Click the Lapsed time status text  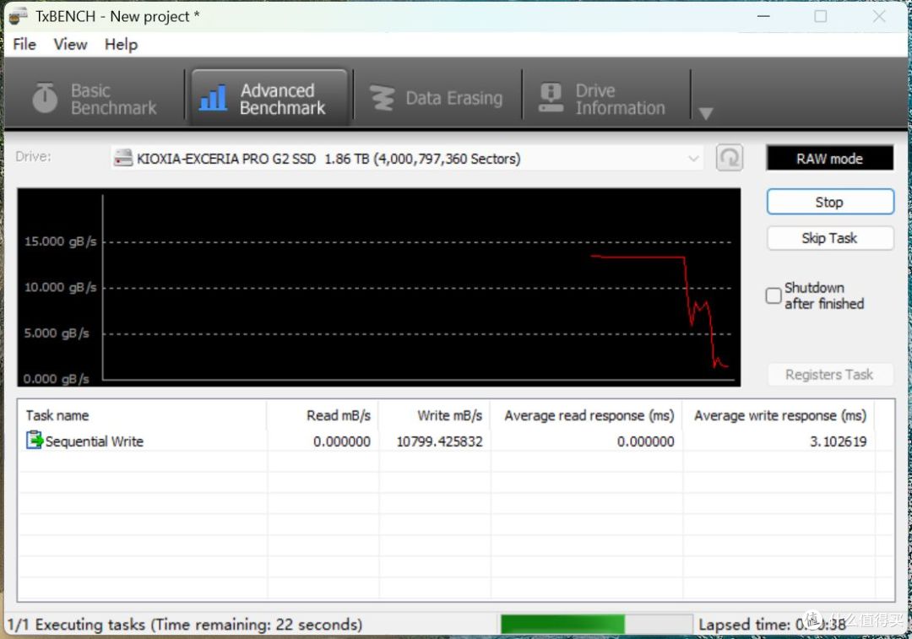click(773, 625)
